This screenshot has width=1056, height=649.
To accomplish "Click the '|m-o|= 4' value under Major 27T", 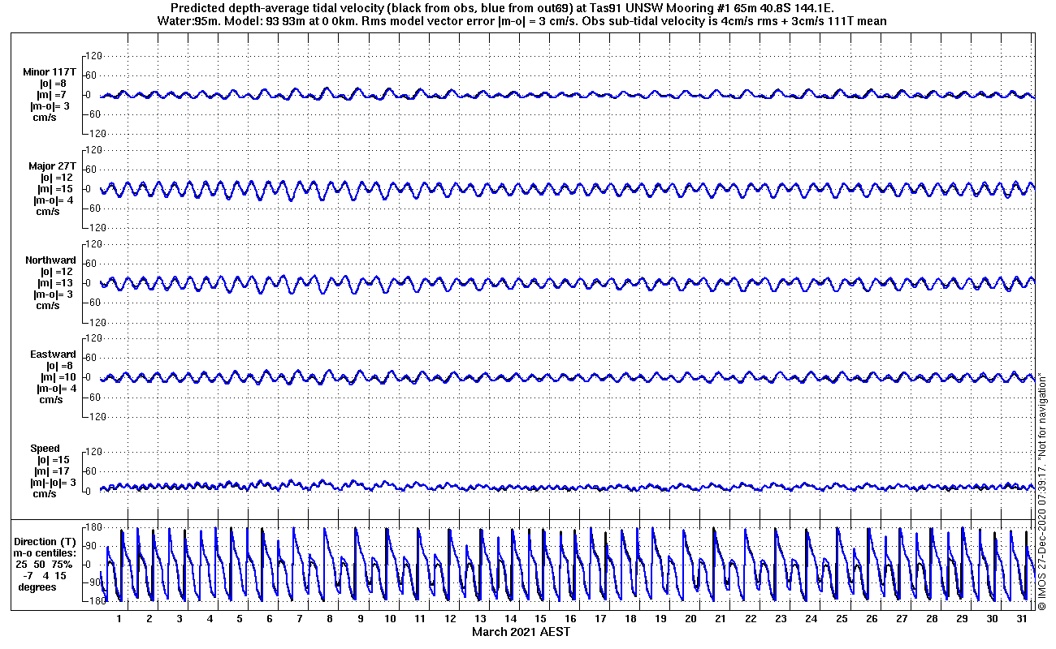I will click(x=54, y=200).
